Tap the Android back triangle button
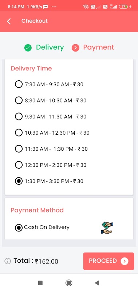The image size is (138, 292). (x=97, y=283)
